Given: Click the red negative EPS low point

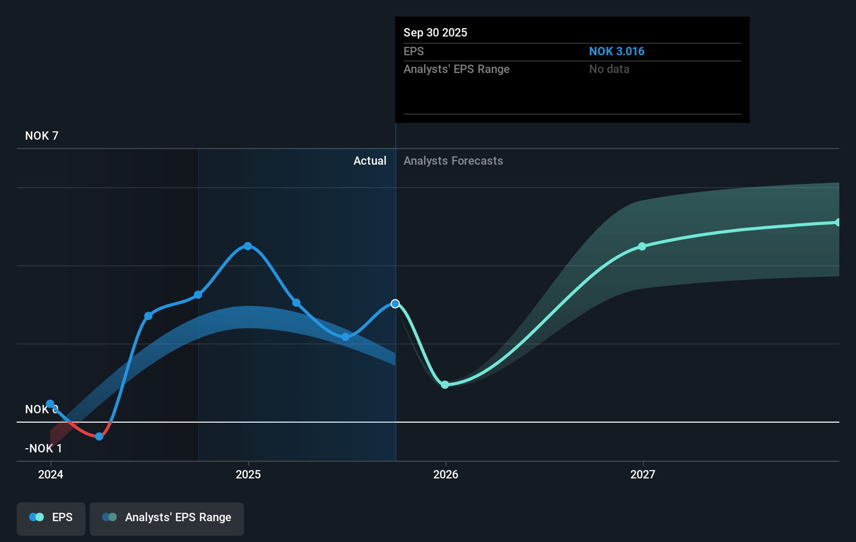Looking at the screenshot, I should click(x=99, y=436).
